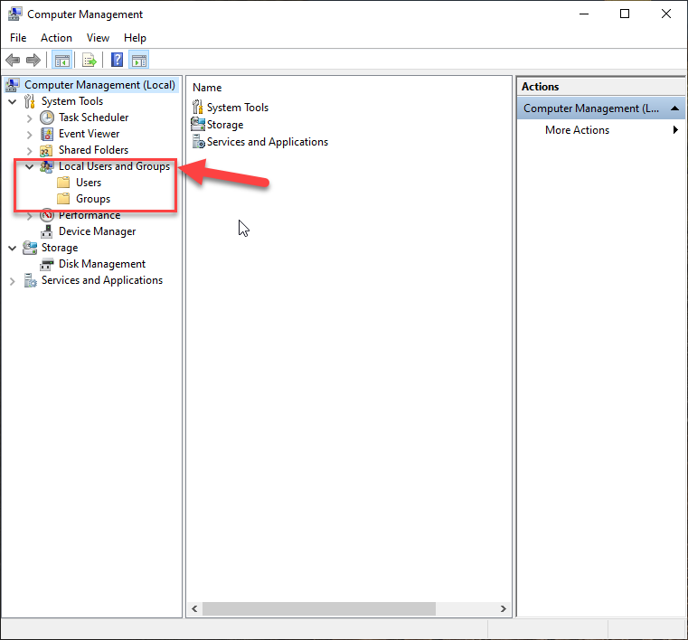Open Disk Management under Storage

(101, 264)
